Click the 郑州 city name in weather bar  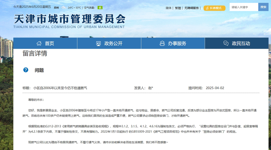coord(56,8)
